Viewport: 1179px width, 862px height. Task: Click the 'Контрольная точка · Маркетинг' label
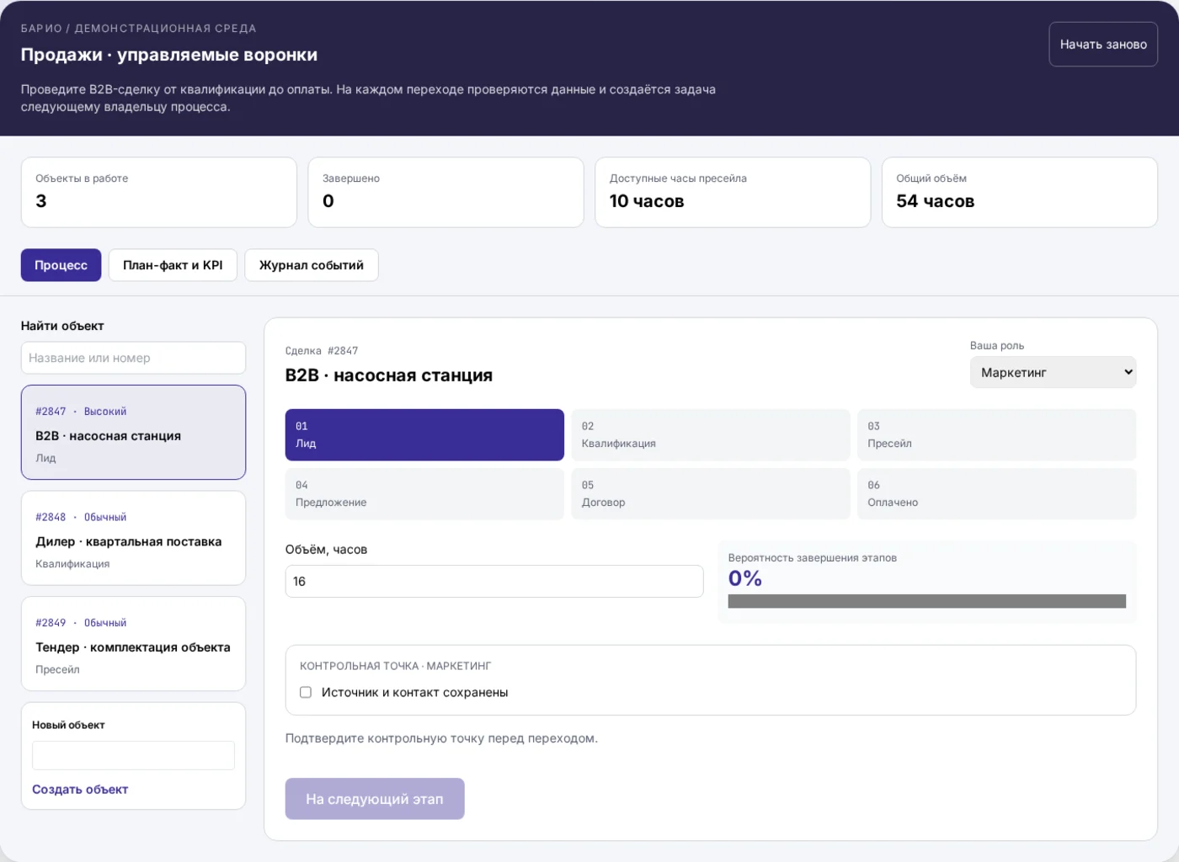coord(395,666)
